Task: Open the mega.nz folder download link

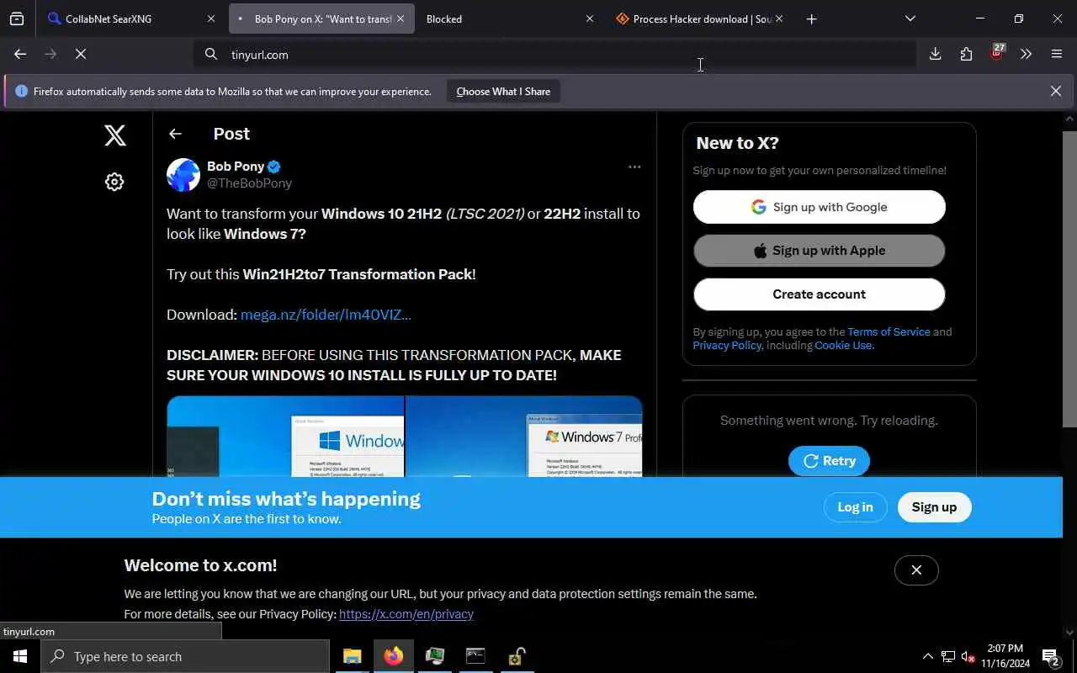Action: tap(326, 315)
